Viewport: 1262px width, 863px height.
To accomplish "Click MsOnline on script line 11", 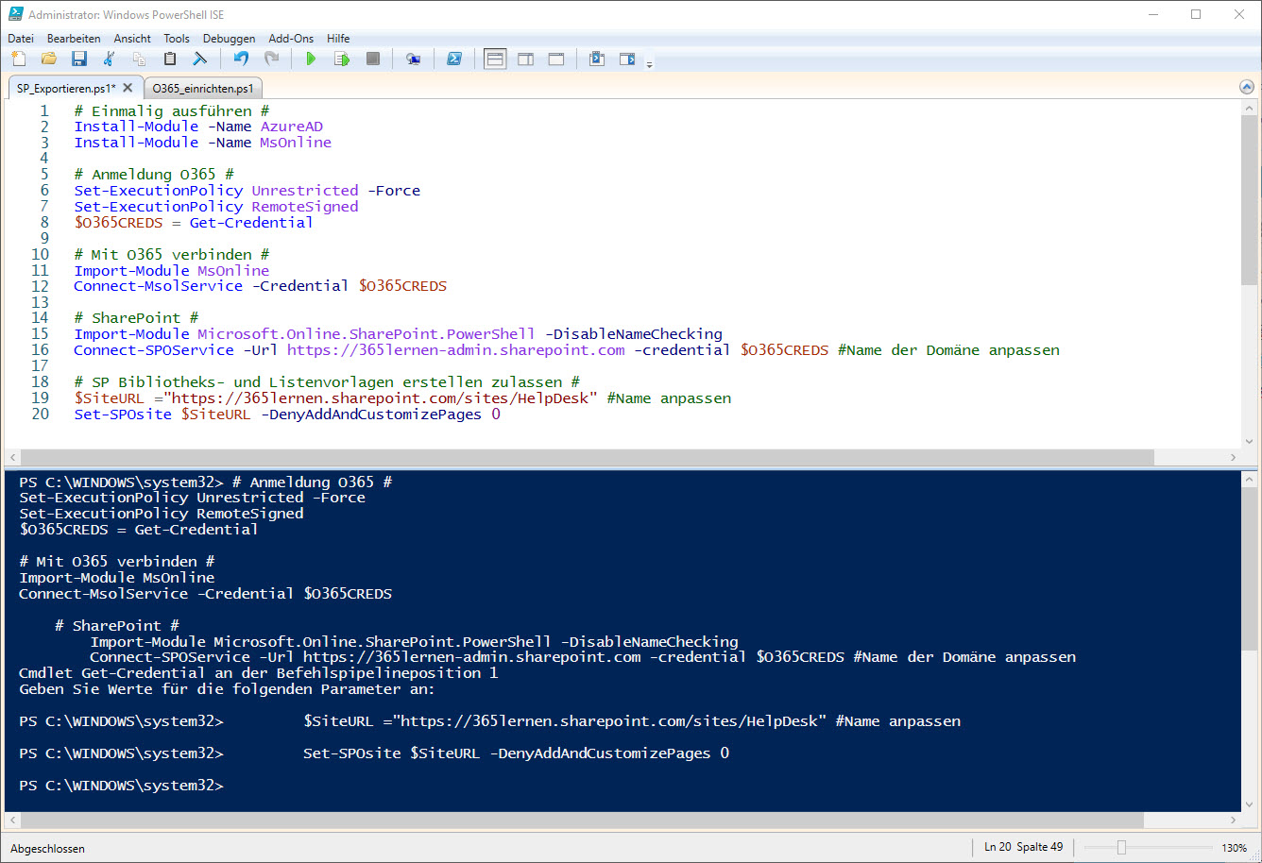I will (x=233, y=271).
